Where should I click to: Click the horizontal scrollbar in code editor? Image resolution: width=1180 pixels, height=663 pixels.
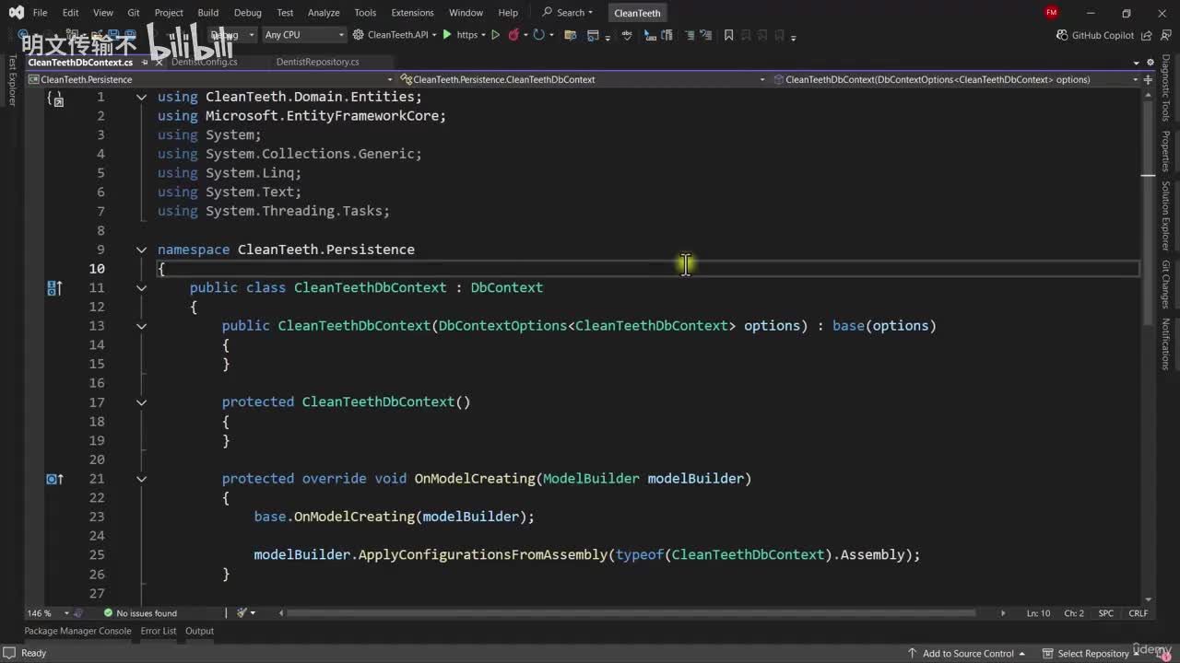click(627, 613)
